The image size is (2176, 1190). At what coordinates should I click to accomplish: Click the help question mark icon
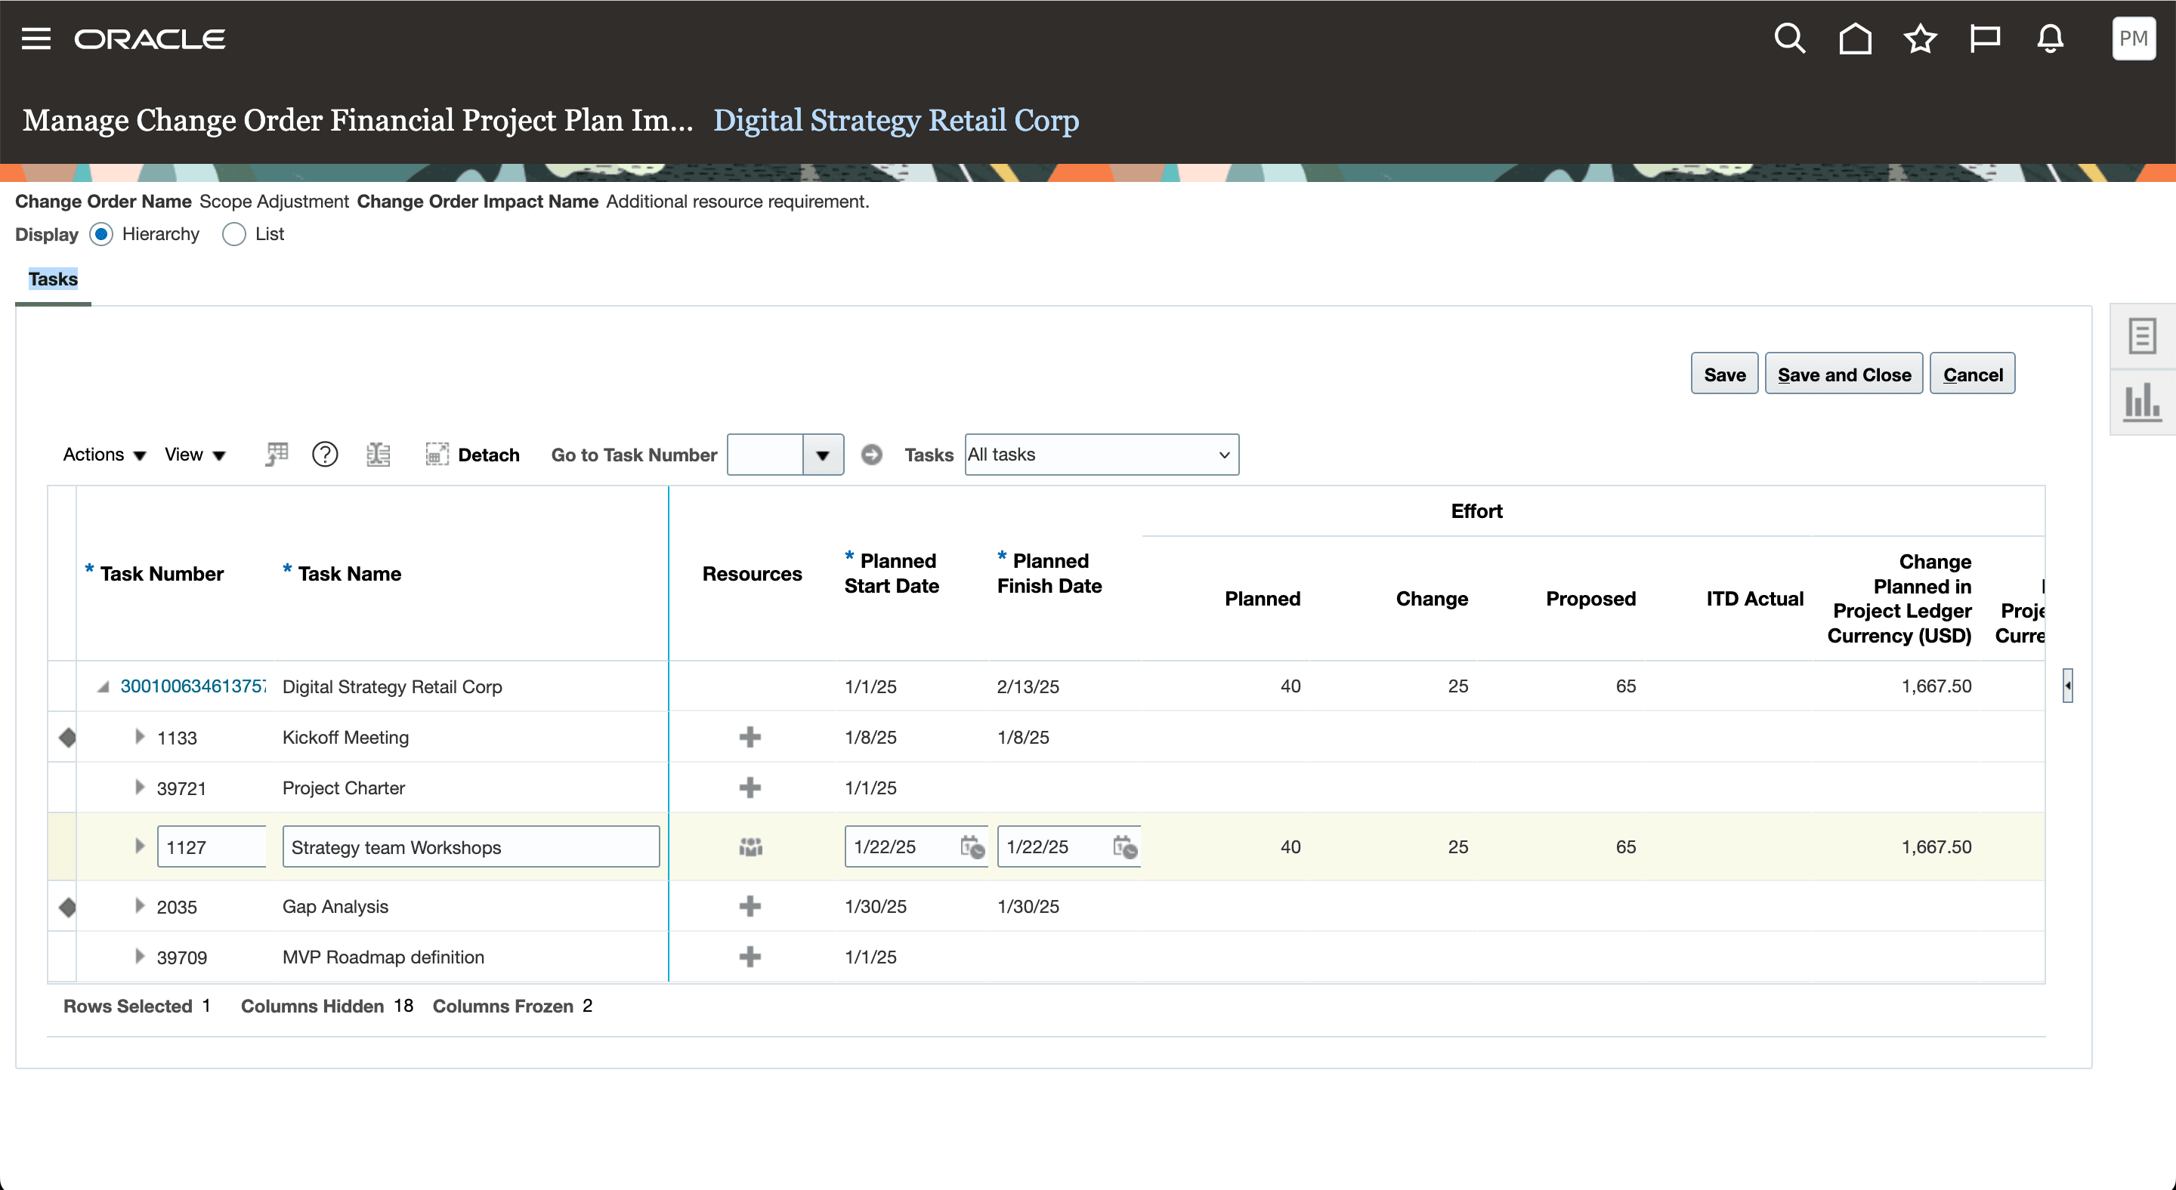tap(324, 455)
